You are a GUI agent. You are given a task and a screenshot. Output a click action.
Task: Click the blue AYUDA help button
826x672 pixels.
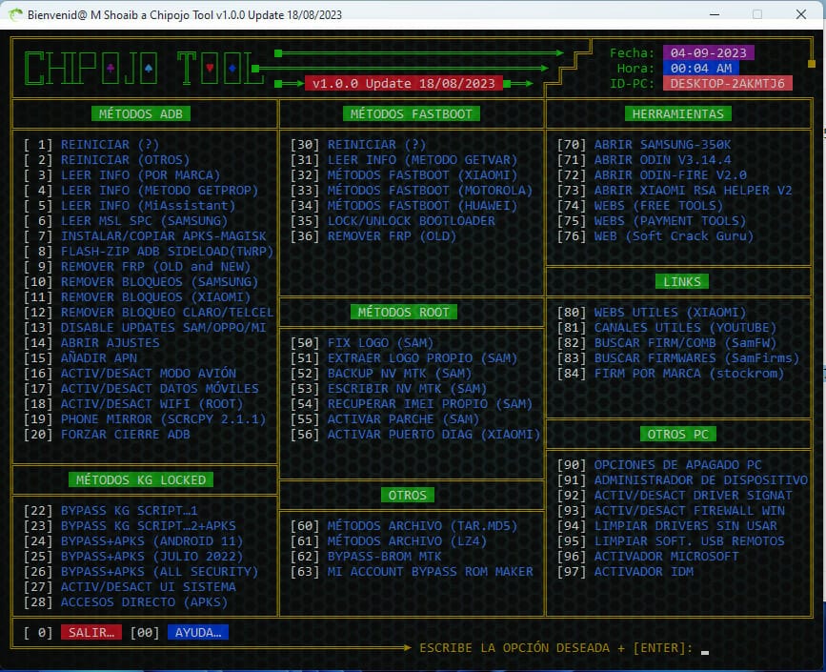[x=198, y=632]
